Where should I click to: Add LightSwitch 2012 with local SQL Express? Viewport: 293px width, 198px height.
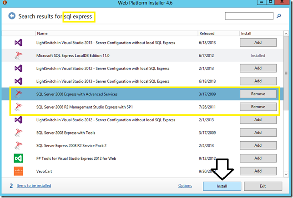(258, 68)
